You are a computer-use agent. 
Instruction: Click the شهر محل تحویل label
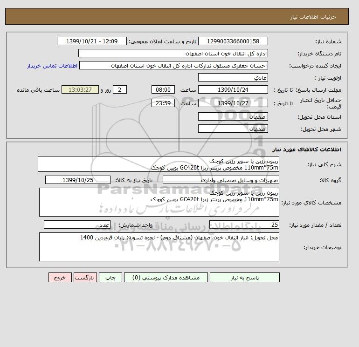click(321, 129)
